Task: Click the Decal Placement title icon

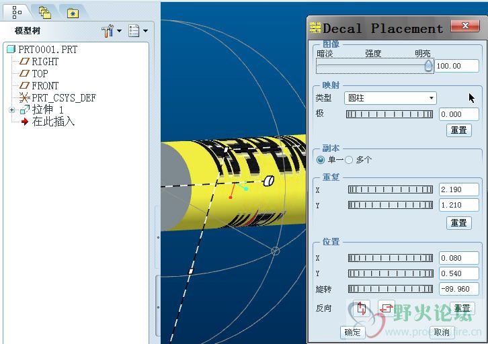Action: point(315,28)
